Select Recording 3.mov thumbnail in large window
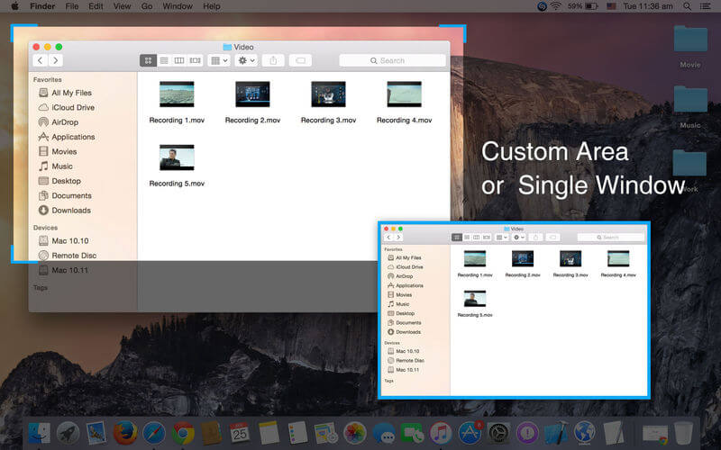This screenshot has width=721, height=450. click(x=328, y=94)
